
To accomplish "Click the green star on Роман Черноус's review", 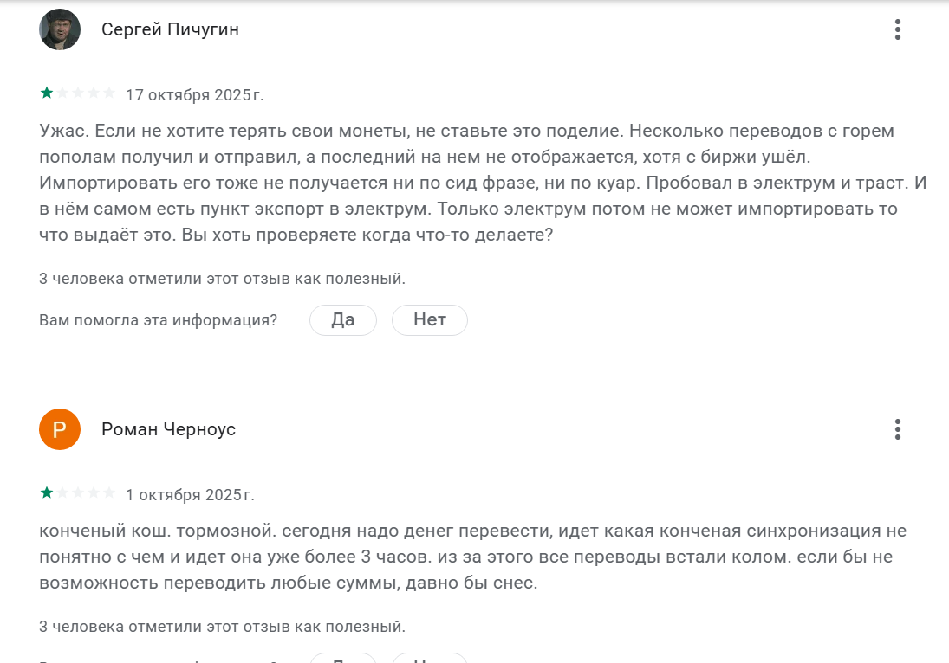I will coord(47,493).
